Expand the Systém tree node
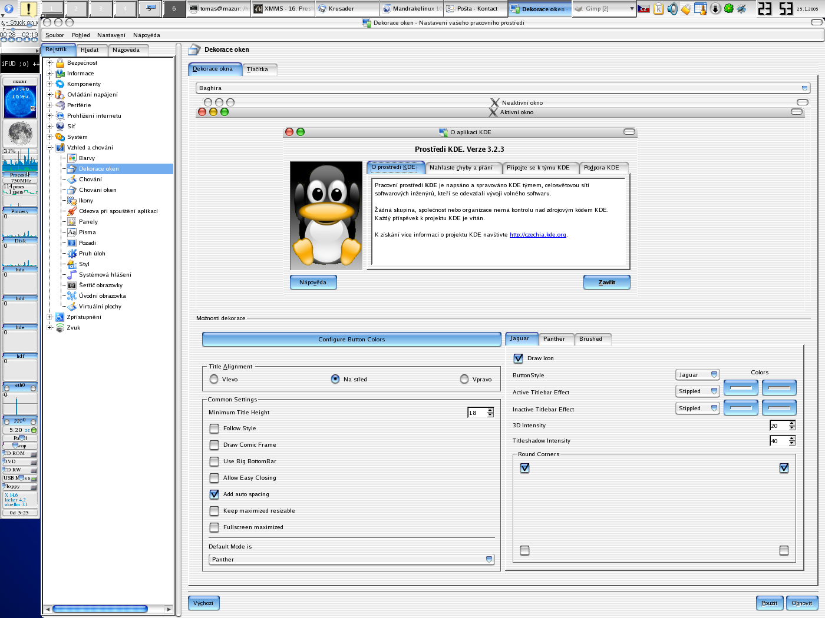Image resolution: width=825 pixels, height=618 pixels. [x=50, y=137]
